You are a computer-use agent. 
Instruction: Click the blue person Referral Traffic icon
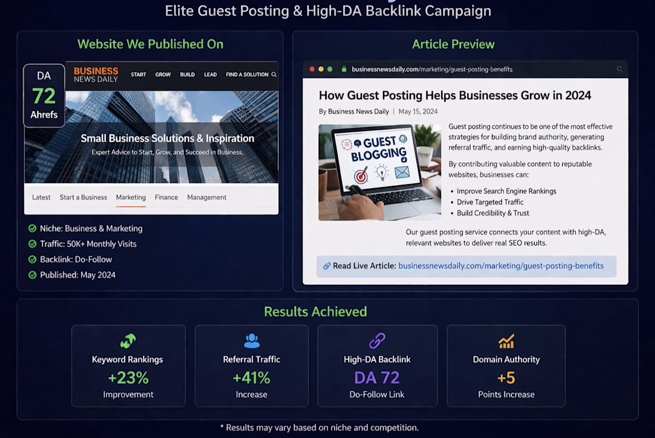(x=251, y=341)
